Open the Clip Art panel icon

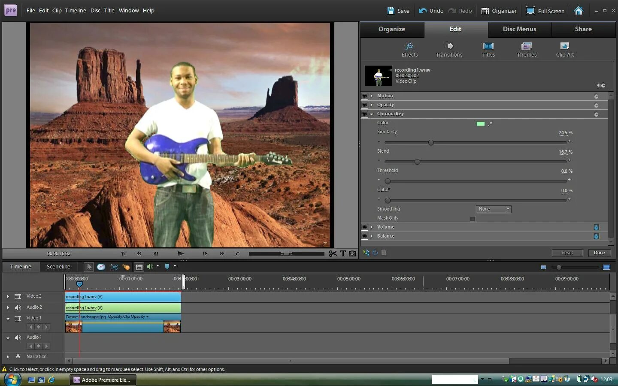[x=564, y=46]
